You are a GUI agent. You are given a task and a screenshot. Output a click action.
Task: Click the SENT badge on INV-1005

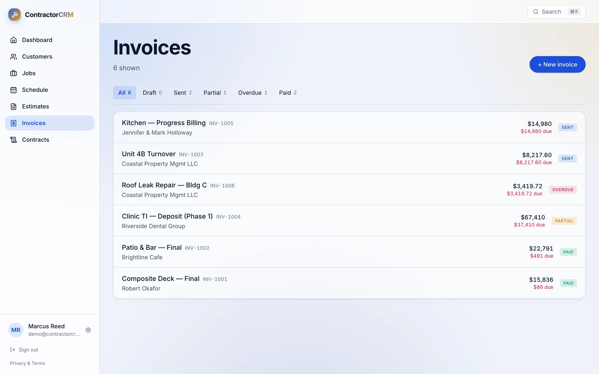[x=568, y=127]
